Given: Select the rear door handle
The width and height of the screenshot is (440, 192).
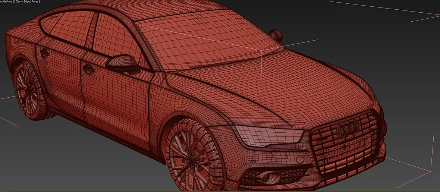Looking at the screenshot, I should pos(44,52).
